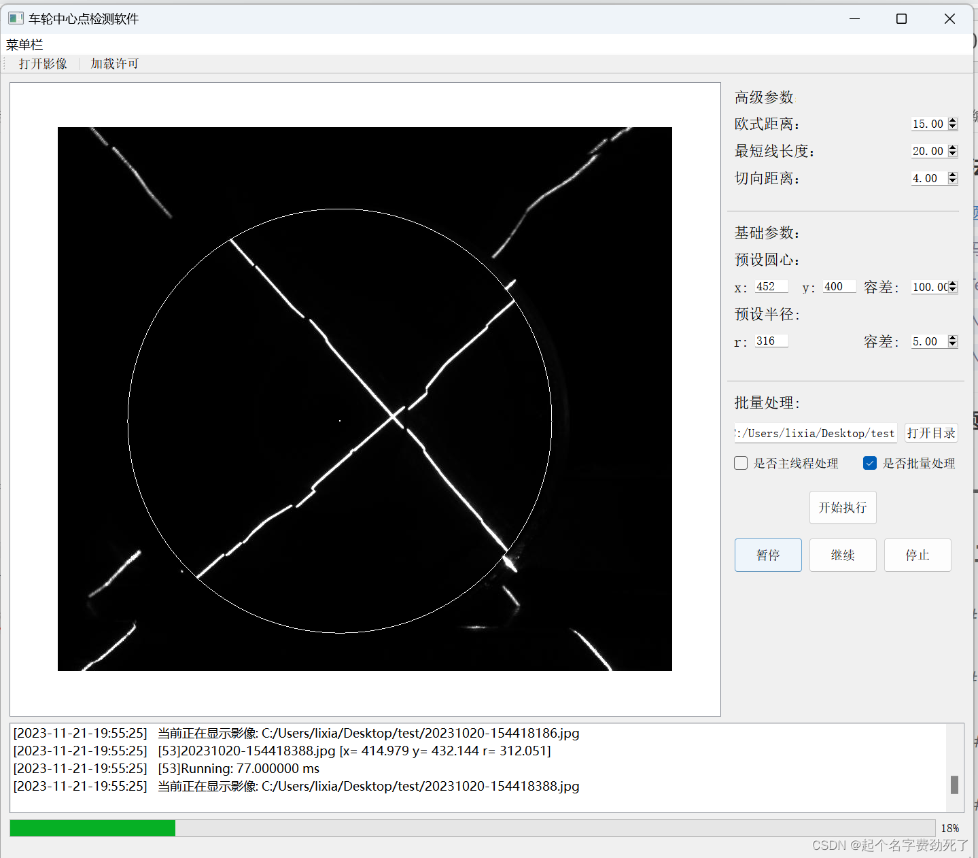This screenshot has height=858, width=978.
Task: Click the batch directory path field
Action: [x=816, y=433]
